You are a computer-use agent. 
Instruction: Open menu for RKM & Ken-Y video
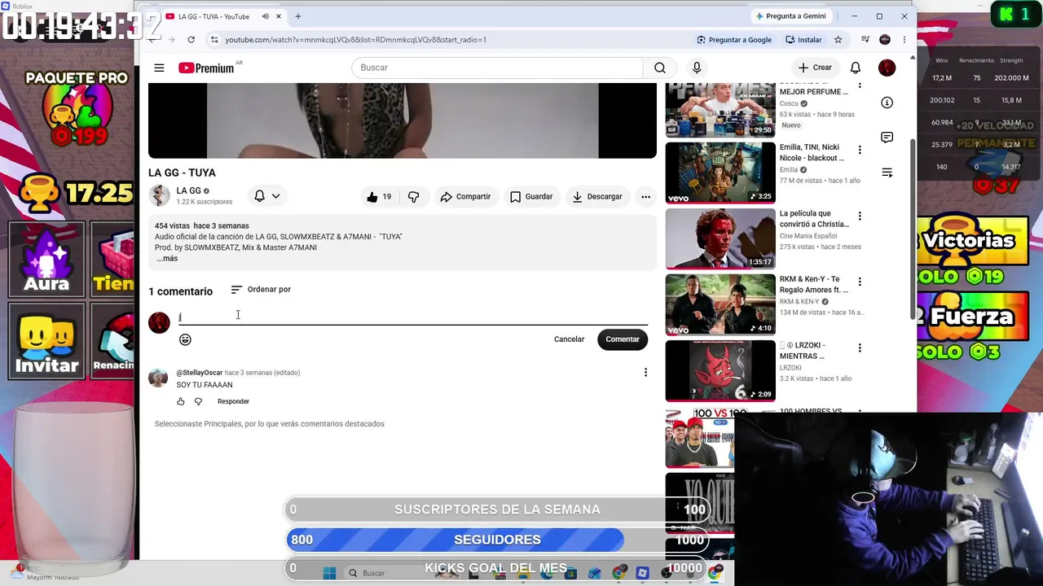point(859,282)
